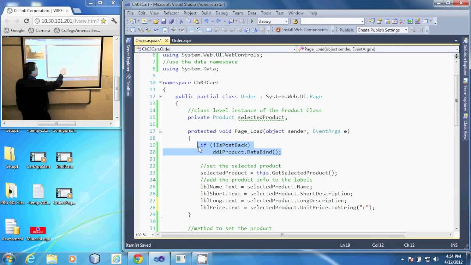Click the camera video feed in Chrome
This screenshot has height=265, width=471.
57,78
